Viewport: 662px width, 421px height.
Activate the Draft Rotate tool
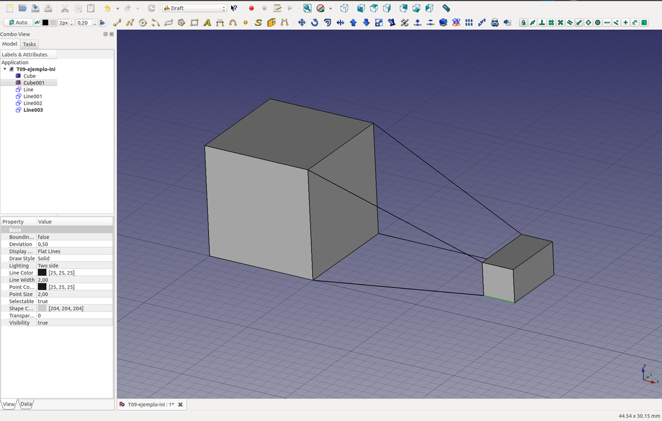click(x=314, y=23)
